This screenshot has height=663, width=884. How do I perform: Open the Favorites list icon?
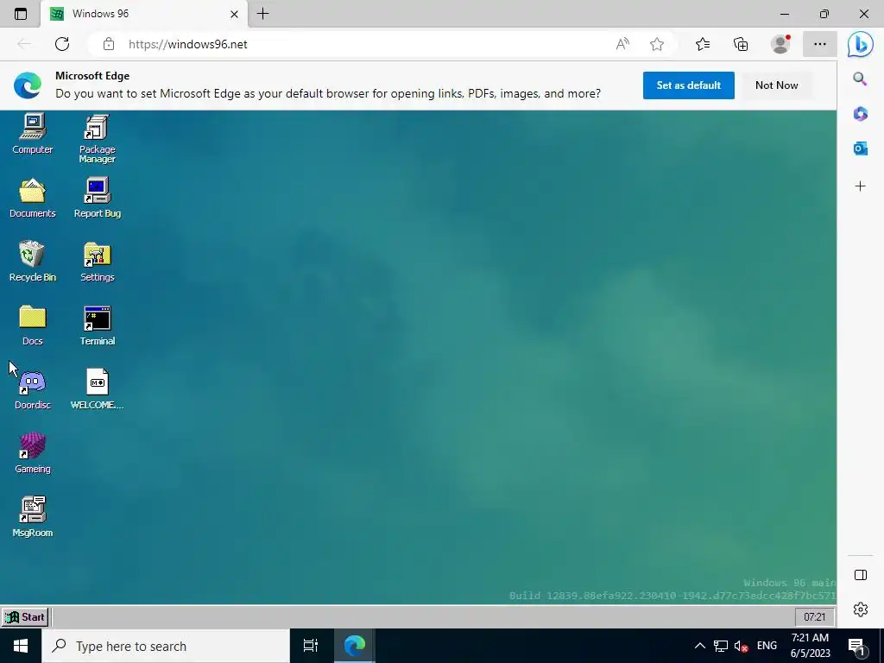coord(703,44)
